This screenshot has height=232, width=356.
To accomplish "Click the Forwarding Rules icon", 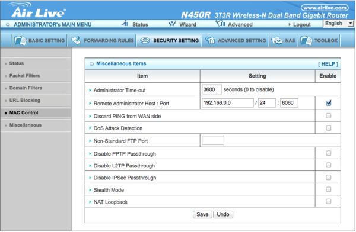I will [76, 40].
